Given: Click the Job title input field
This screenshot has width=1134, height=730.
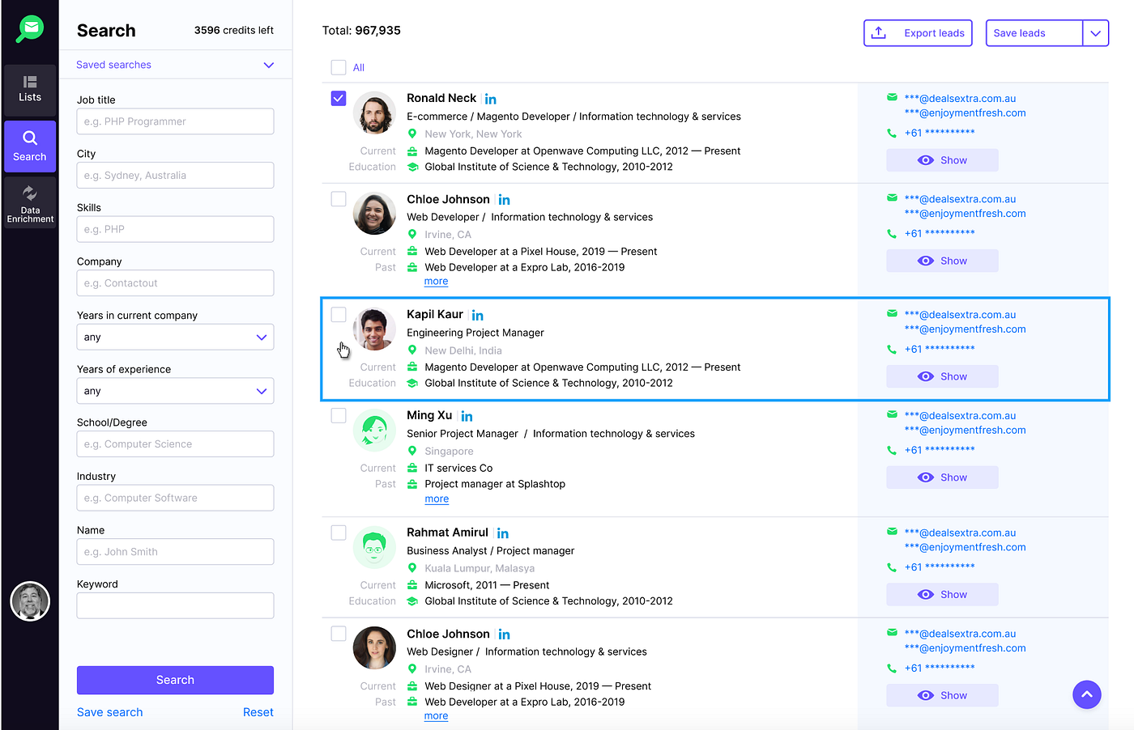Looking at the screenshot, I should tap(175, 121).
